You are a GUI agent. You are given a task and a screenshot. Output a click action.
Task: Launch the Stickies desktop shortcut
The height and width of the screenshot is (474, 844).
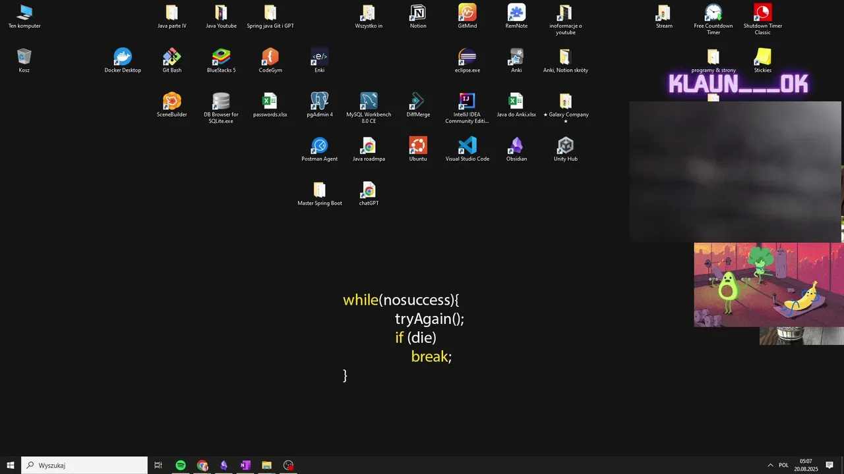(763, 61)
